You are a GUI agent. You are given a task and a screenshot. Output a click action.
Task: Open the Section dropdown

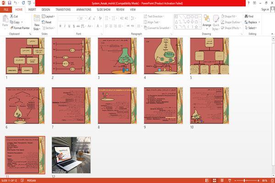tap(49, 28)
